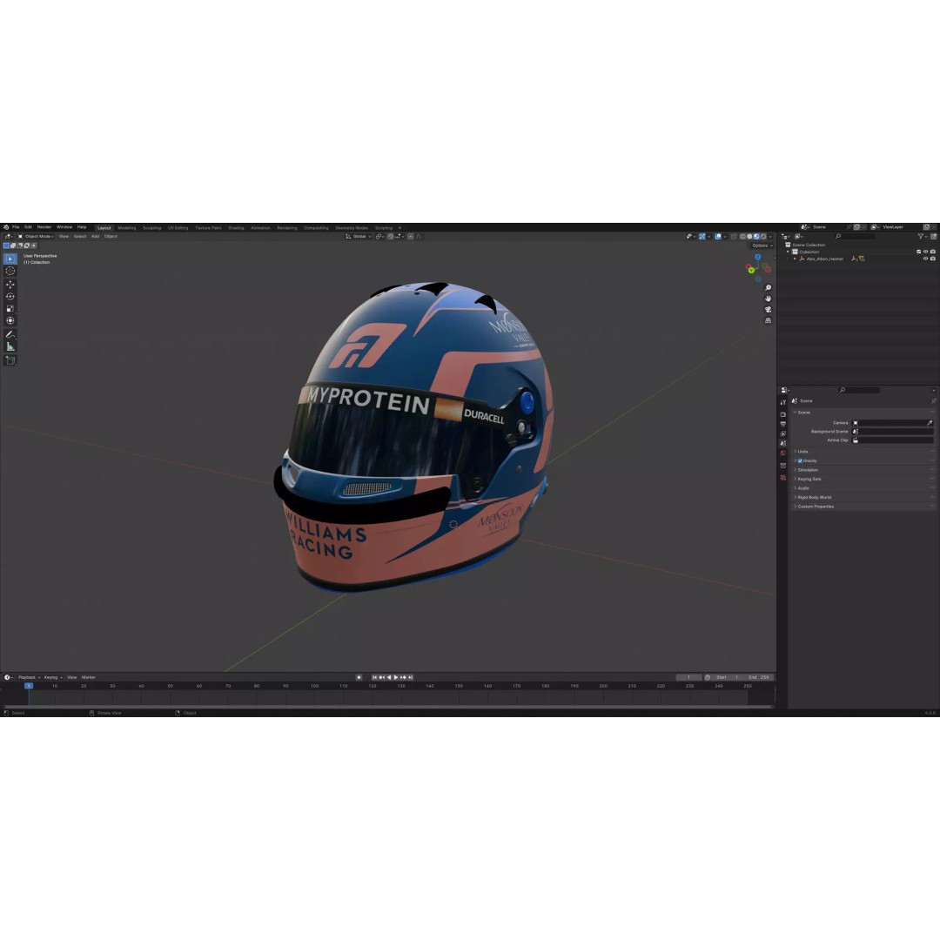The image size is (940, 940).
Task: Disable the Gravity checkbox in Scene properties
Action: point(801,460)
